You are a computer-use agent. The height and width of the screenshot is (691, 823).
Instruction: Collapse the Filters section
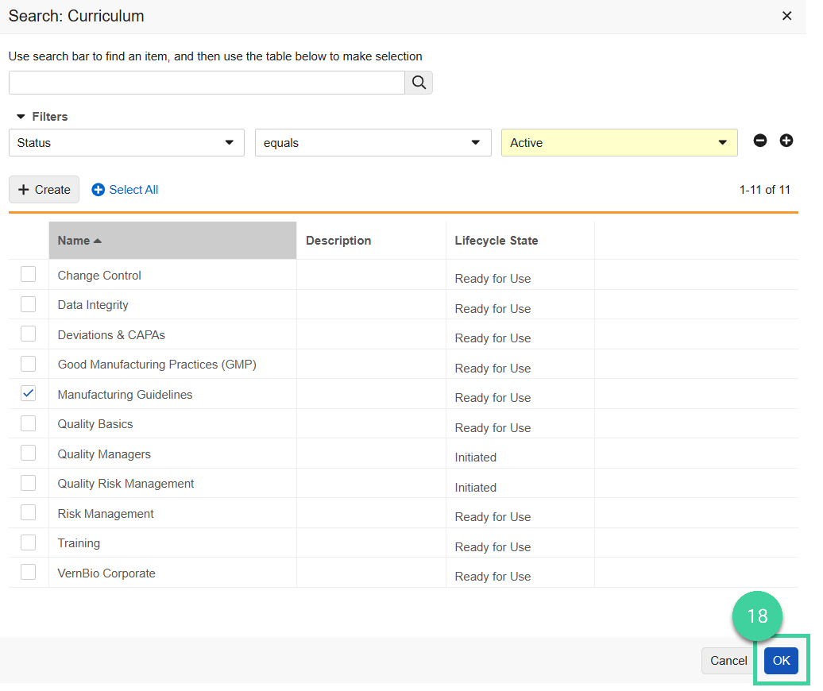point(21,117)
